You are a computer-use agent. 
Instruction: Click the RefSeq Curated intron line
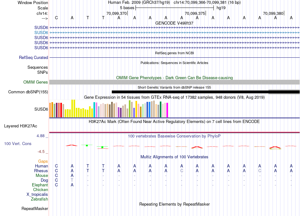tap(174, 57)
